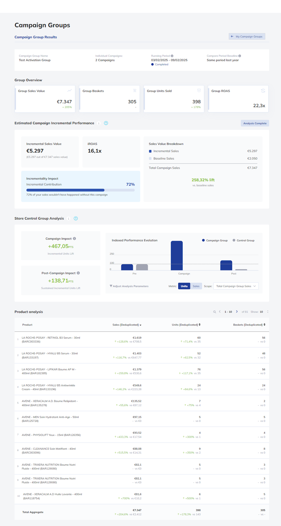Click the info icon beside Running Period
The height and width of the screenshot is (526, 281).
click(172, 56)
